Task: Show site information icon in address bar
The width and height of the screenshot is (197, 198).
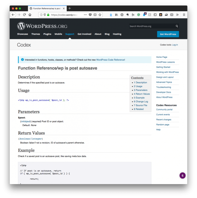Action: (41, 15)
